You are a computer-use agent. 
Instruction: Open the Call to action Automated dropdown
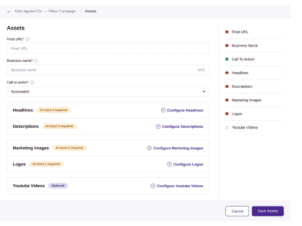108,92
